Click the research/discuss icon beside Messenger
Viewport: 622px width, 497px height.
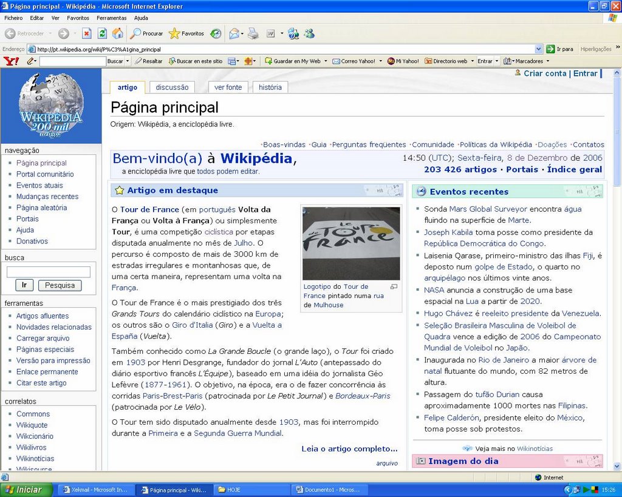[x=293, y=34]
